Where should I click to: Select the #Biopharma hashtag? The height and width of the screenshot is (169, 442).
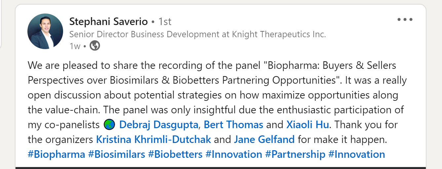[56, 155]
